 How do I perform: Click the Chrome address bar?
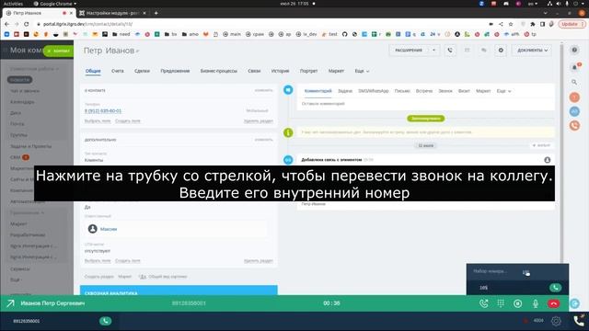263,24
